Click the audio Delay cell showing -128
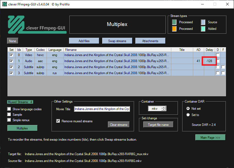 [209, 61]
